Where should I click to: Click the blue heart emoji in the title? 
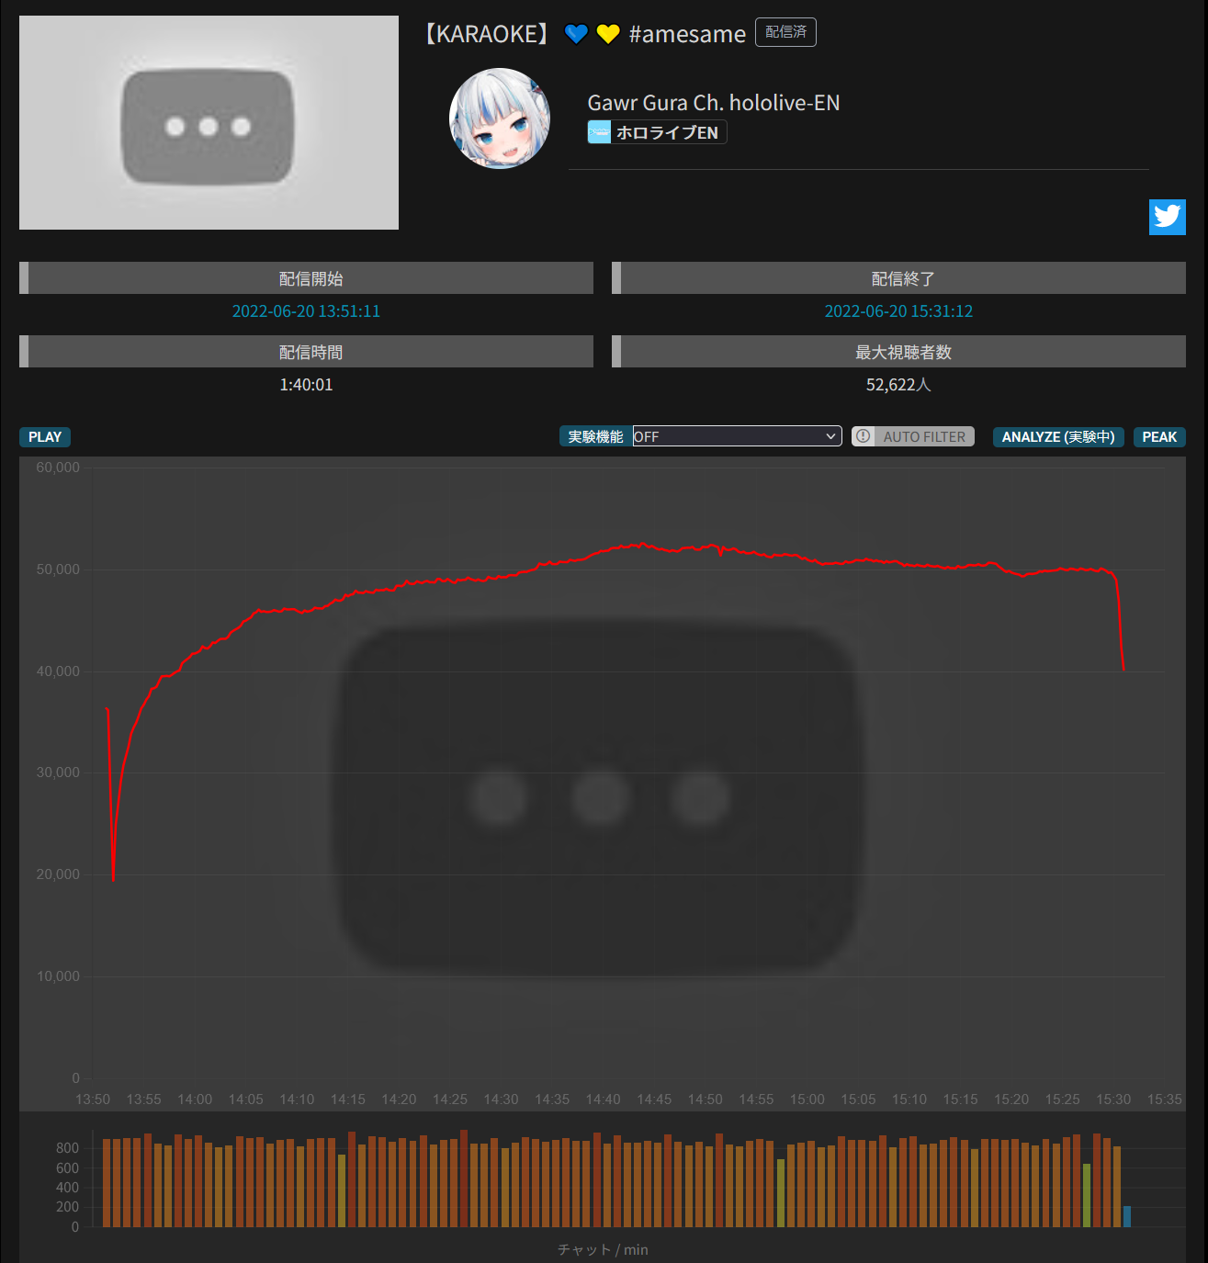(x=576, y=34)
